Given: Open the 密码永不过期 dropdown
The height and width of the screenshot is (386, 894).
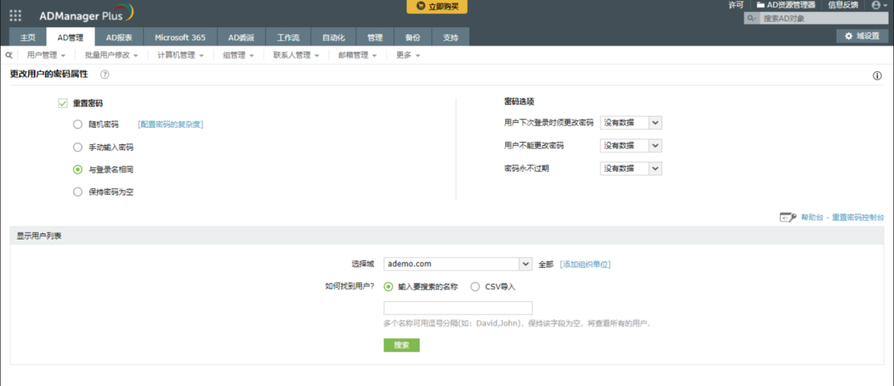Looking at the screenshot, I should click(x=630, y=169).
